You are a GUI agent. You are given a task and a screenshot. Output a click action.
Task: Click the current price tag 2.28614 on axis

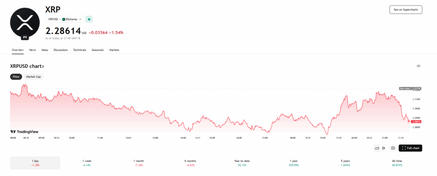[x=416, y=122]
